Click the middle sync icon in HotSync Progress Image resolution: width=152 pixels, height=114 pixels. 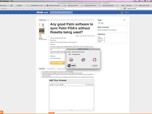click(83, 60)
